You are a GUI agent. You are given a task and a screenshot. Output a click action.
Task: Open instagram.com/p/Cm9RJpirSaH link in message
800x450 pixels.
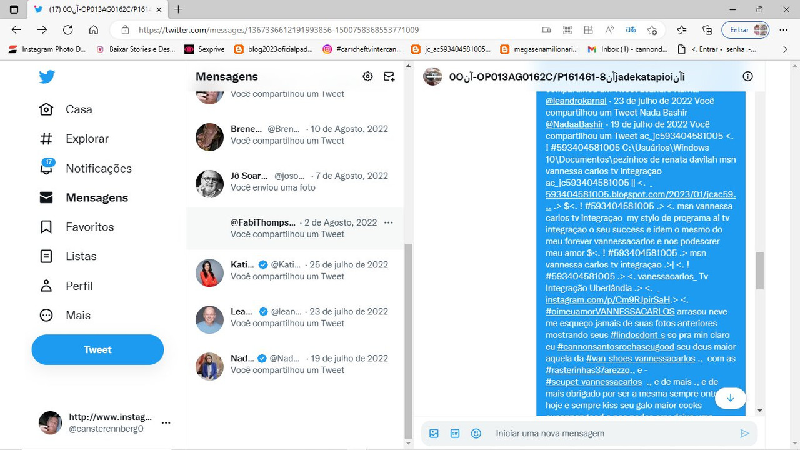click(607, 300)
